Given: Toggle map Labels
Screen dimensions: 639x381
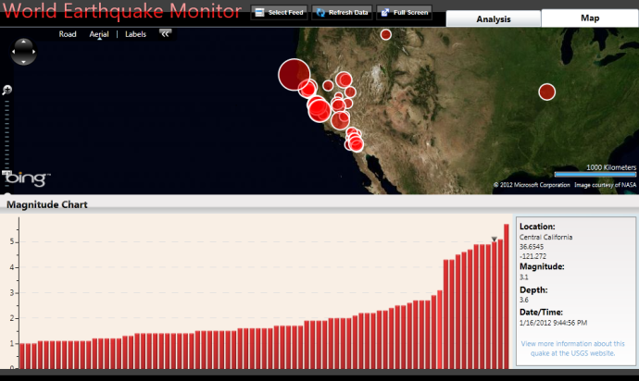Looking at the screenshot, I should (x=135, y=34).
